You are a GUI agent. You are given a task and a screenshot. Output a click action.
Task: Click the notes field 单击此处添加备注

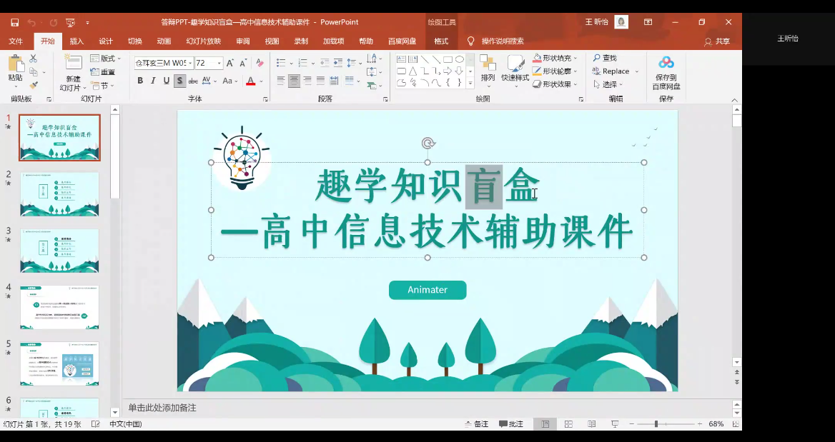[x=162, y=408]
